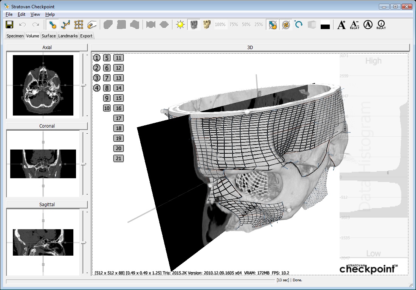Click the Coronal slice slider handle

[84, 164]
